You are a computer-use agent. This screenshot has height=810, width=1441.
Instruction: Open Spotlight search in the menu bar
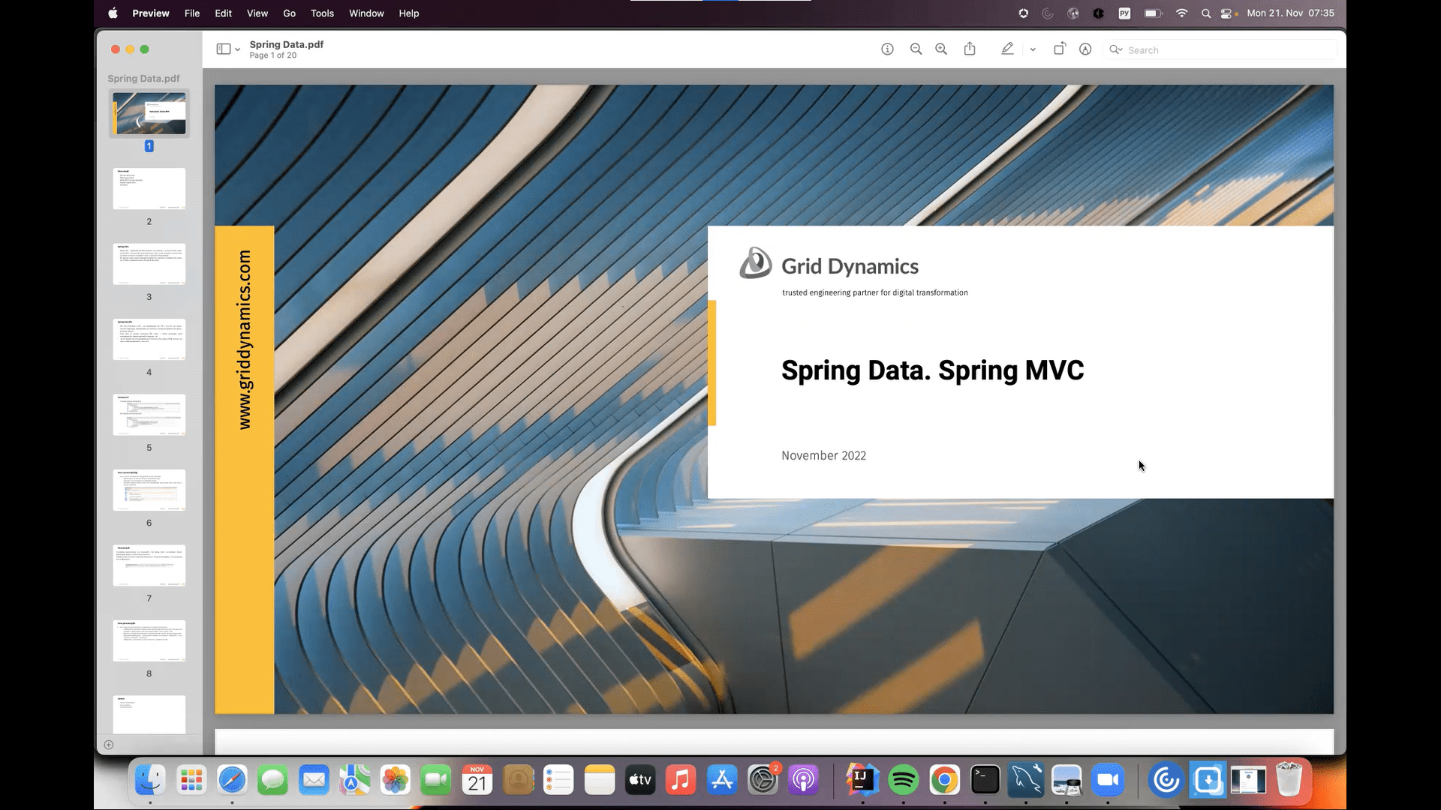coord(1206,13)
